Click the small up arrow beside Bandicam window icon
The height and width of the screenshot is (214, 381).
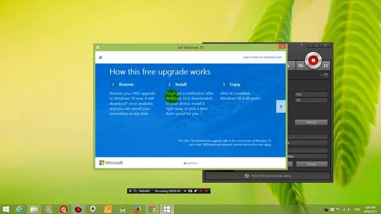(x=321, y=75)
